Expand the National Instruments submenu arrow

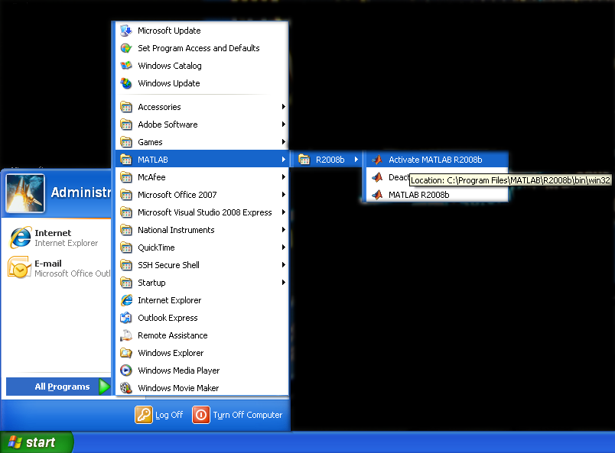(x=283, y=230)
